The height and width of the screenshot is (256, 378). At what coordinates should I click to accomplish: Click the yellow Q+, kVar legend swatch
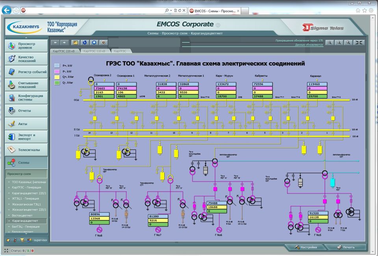point(57,77)
